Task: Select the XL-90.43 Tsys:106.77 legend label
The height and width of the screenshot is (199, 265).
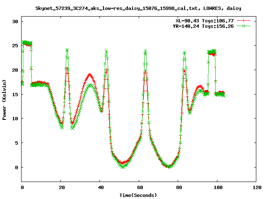Action: [x=205, y=21]
